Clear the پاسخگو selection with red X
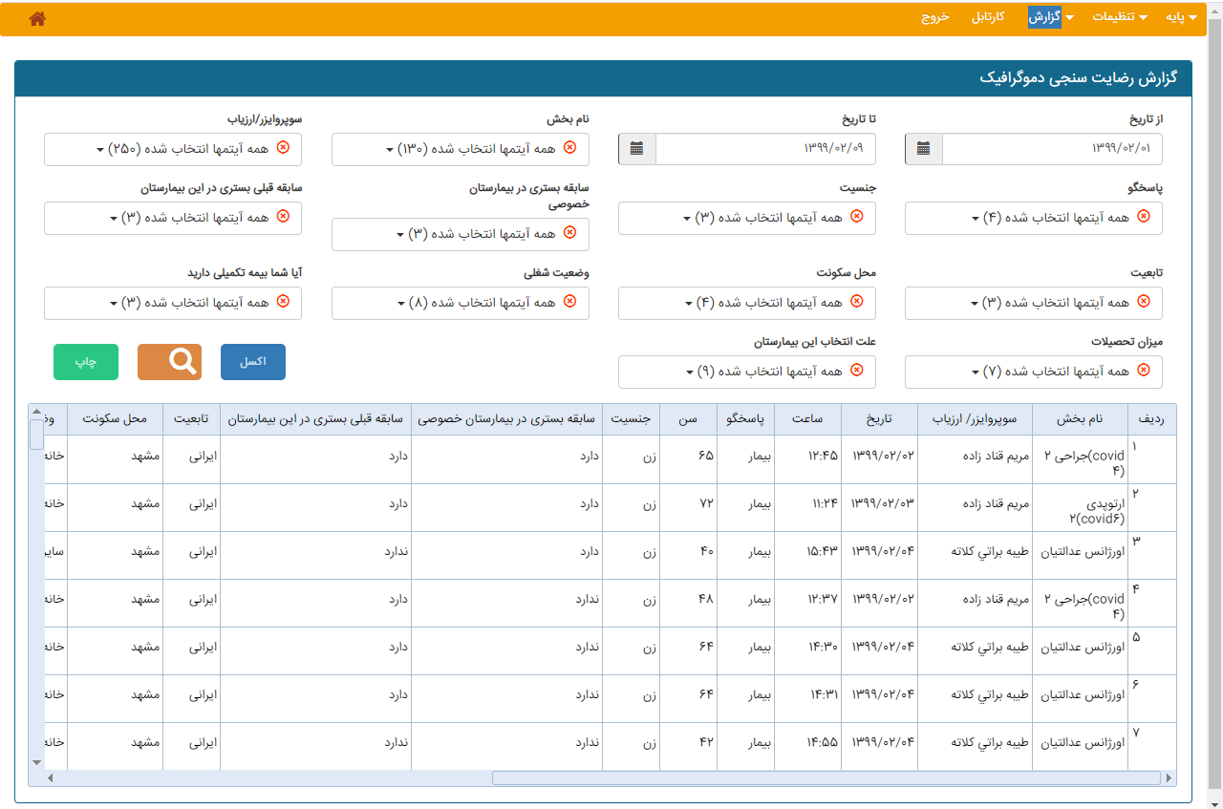 [x=1144, y=217]
